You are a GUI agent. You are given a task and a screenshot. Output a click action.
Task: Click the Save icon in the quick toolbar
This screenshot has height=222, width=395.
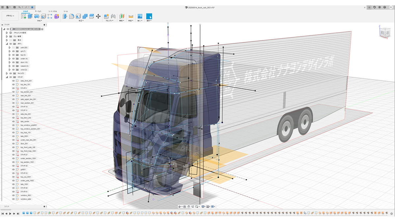15,7
